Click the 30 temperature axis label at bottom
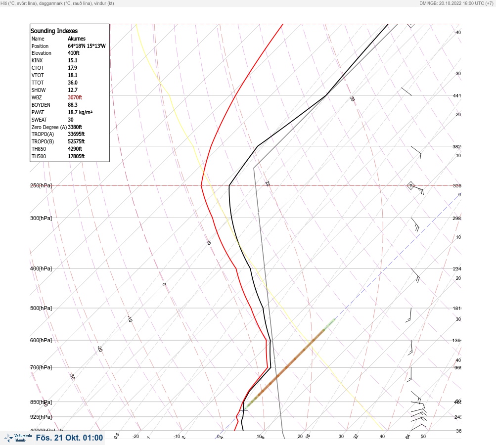Screen dimensions: 496x445 341,437
